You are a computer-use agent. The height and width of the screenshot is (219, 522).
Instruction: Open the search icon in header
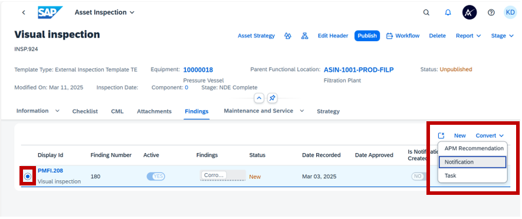[x=426, y=12]
